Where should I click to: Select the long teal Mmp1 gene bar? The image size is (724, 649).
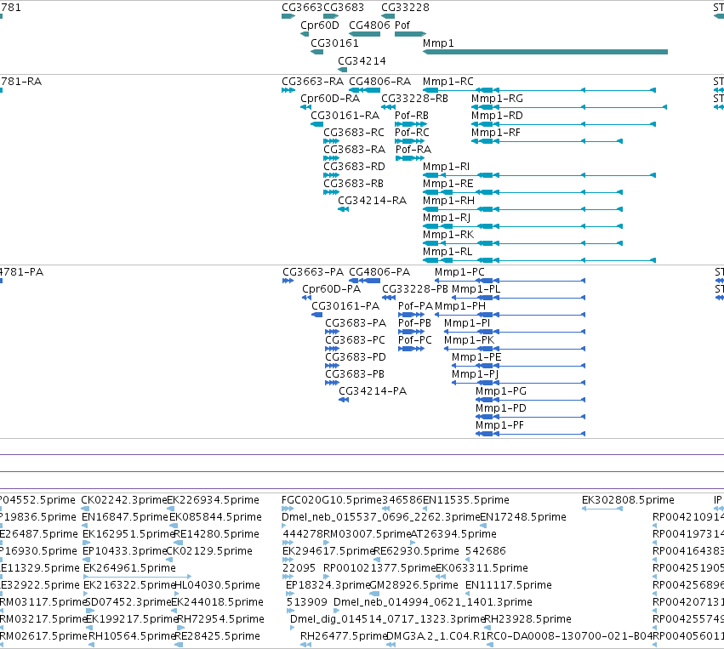(545, 52)
